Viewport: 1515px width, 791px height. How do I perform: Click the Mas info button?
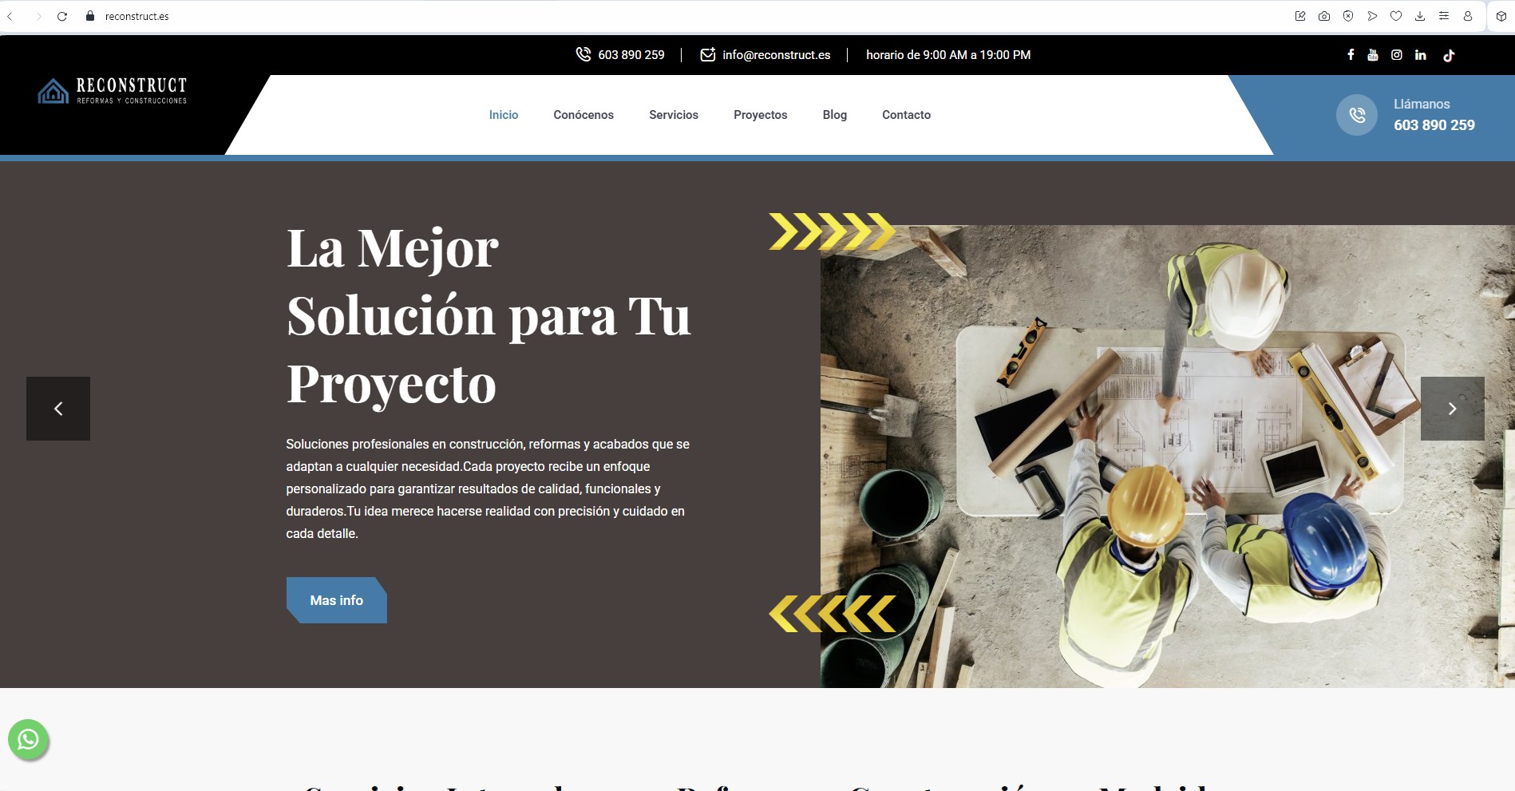tap(337, 600)
